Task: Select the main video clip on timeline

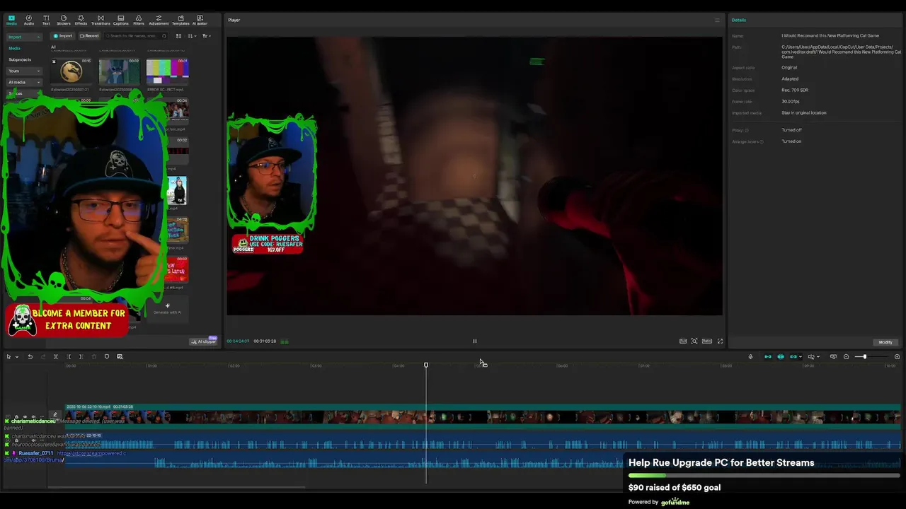Action: click(483, 416)
